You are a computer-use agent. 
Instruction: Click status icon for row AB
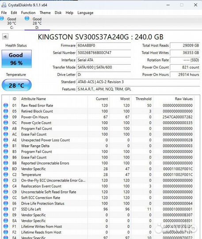tap(6, 128)
